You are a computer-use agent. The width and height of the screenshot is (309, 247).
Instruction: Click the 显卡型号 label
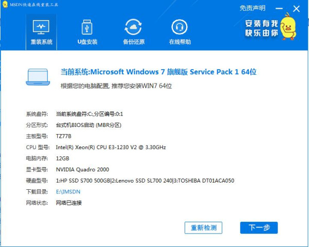[37, 170]
